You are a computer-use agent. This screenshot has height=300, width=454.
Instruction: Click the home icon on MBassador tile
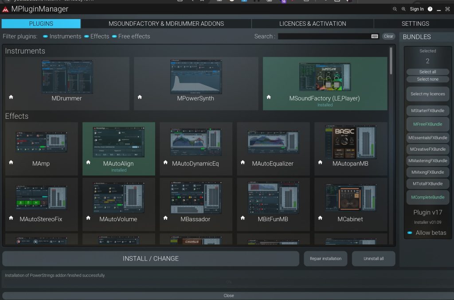(x=165, y=218)
